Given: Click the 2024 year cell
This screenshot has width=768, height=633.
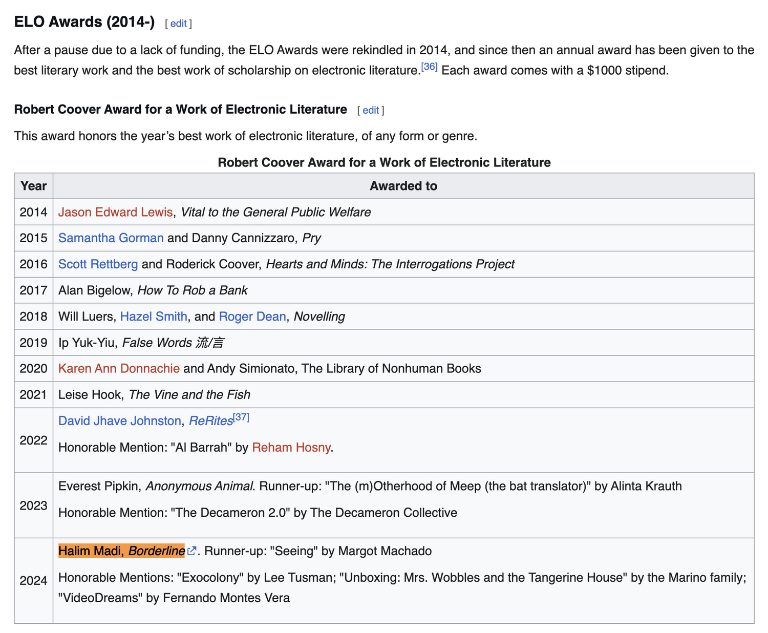Looking at the screenshot, I should click(33, 580).
